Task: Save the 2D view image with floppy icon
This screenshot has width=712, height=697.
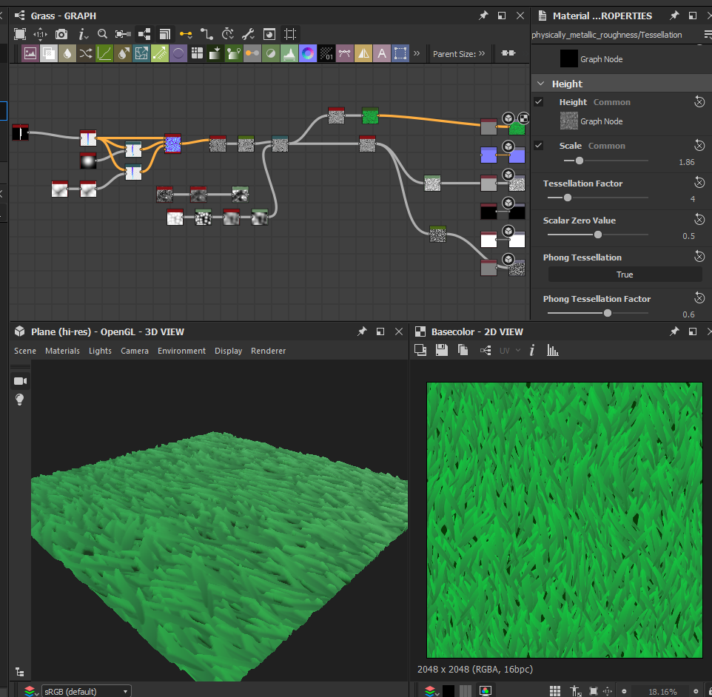Action: point(441,350)
